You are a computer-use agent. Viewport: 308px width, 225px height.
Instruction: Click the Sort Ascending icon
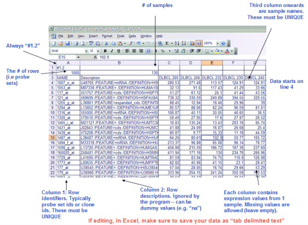[177, 44]
